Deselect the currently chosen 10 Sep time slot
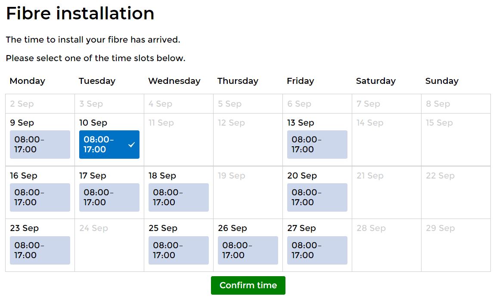 109,145
